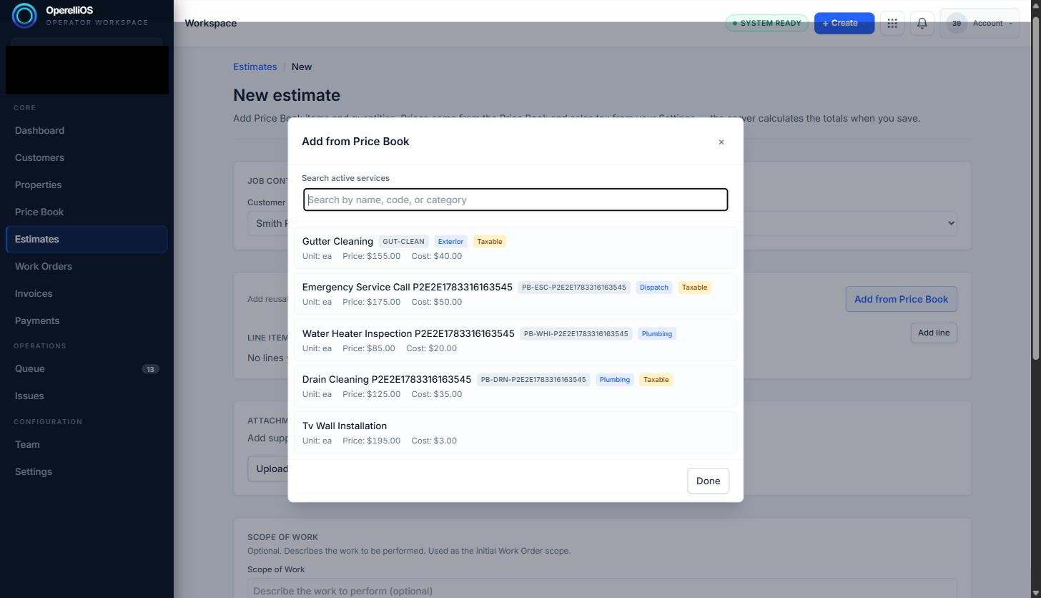Image resolution: width=1041 pixels, height=598 pixels.
Task: Click the Dispatch category tag
Action: [x=653, y=288]
